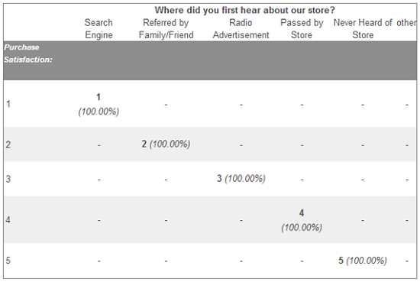Select satisfaction row label 5
The image size is (420, 282).
click(x=8, y=261)
